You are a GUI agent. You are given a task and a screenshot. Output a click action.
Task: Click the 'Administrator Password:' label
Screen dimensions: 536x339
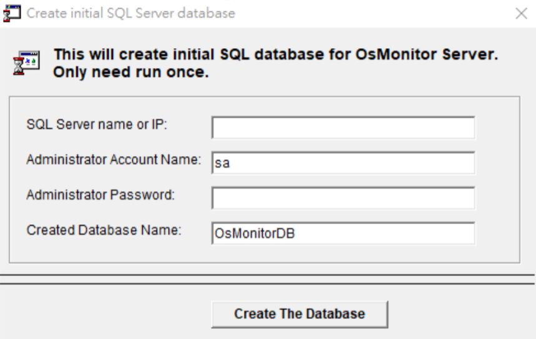click(100, 195)
